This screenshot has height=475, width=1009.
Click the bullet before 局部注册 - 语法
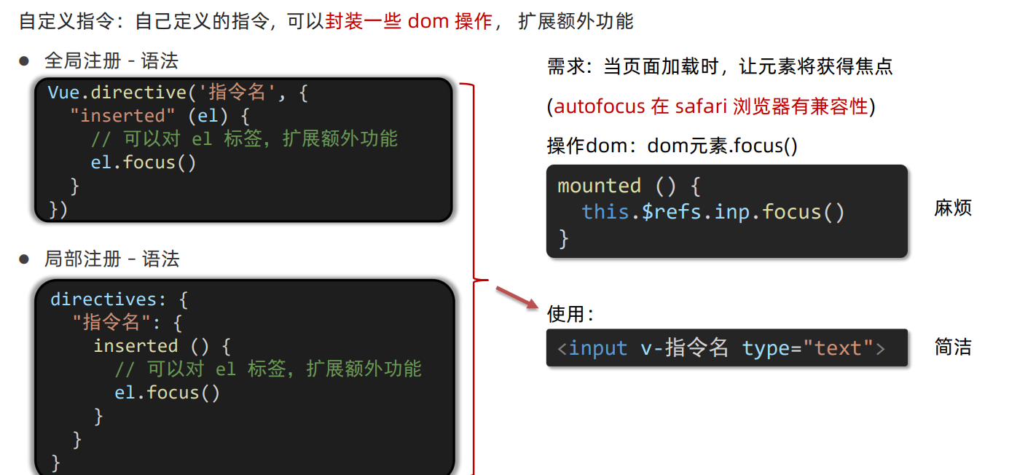click(x=24, y=259)
